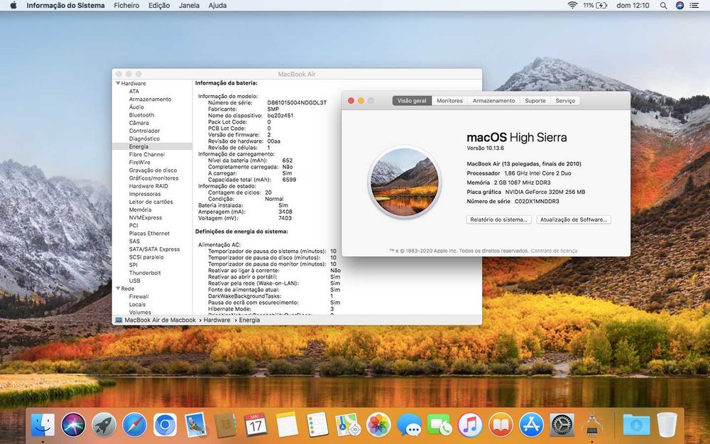Click MacBook Air de Macbook path item
The image size is (710, 444).
click(155, 320)
